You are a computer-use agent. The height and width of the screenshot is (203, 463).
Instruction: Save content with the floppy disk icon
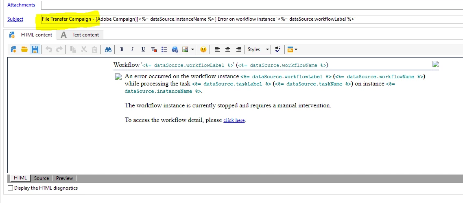[x=35, y=49]
